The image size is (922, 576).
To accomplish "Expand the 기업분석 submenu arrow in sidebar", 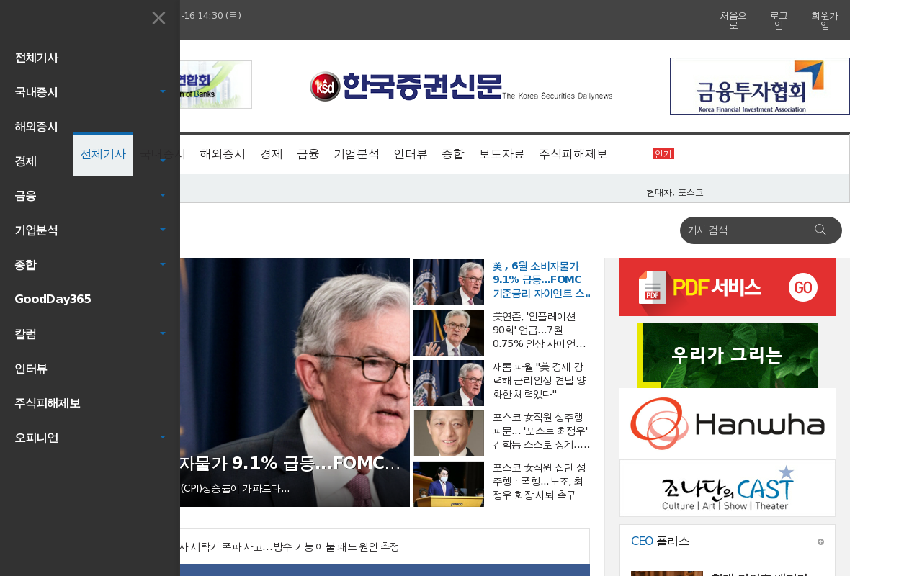I will tap(163, 230).
